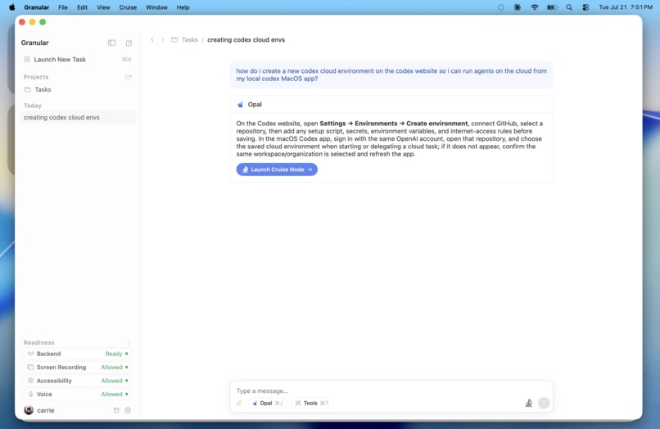Click the round send message button
Image resolution: width=660 pixels, height=429 pixels.
pyautogui.click(x=544, y=403)
